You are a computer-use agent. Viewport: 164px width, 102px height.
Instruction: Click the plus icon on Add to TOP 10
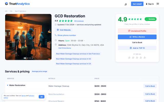click(x=131, y=48)
